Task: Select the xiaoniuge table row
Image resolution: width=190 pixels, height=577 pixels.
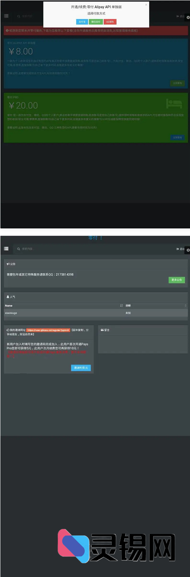Action: (96, 312)
